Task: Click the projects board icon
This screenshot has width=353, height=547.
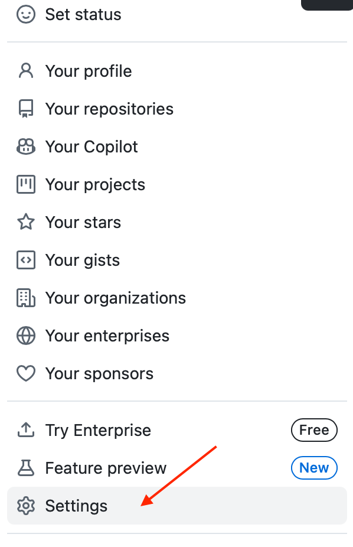Action: pyautogui.click(x=26, y=184)
